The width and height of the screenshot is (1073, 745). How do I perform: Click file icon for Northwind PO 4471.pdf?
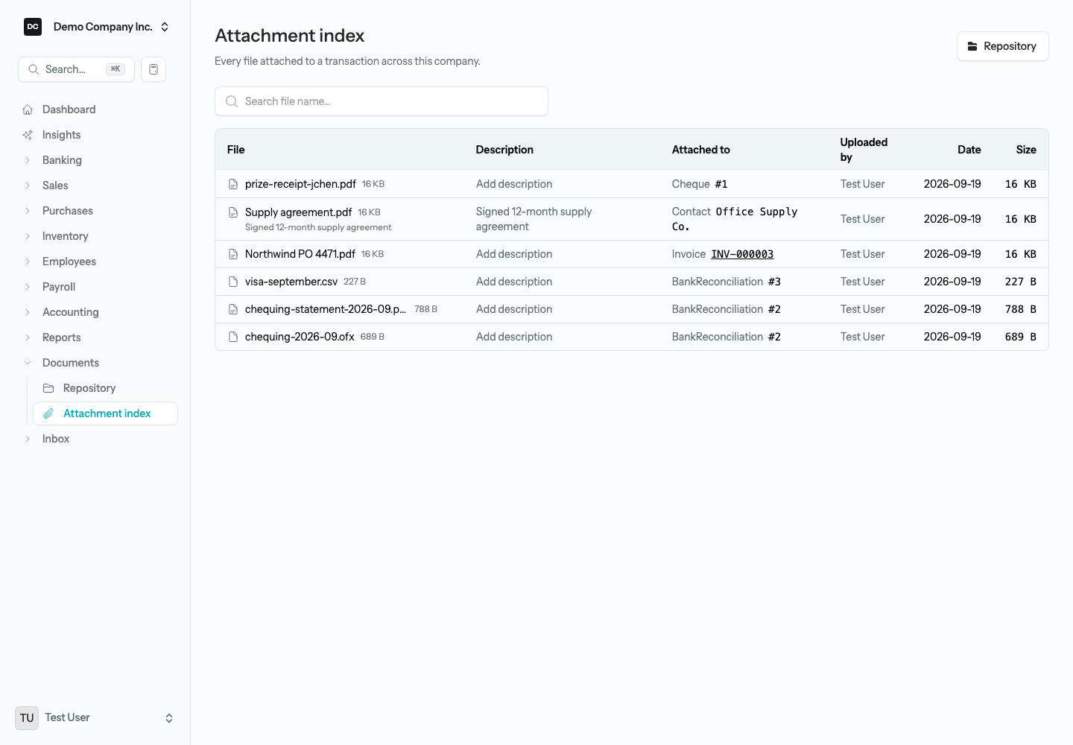point(233,254)
